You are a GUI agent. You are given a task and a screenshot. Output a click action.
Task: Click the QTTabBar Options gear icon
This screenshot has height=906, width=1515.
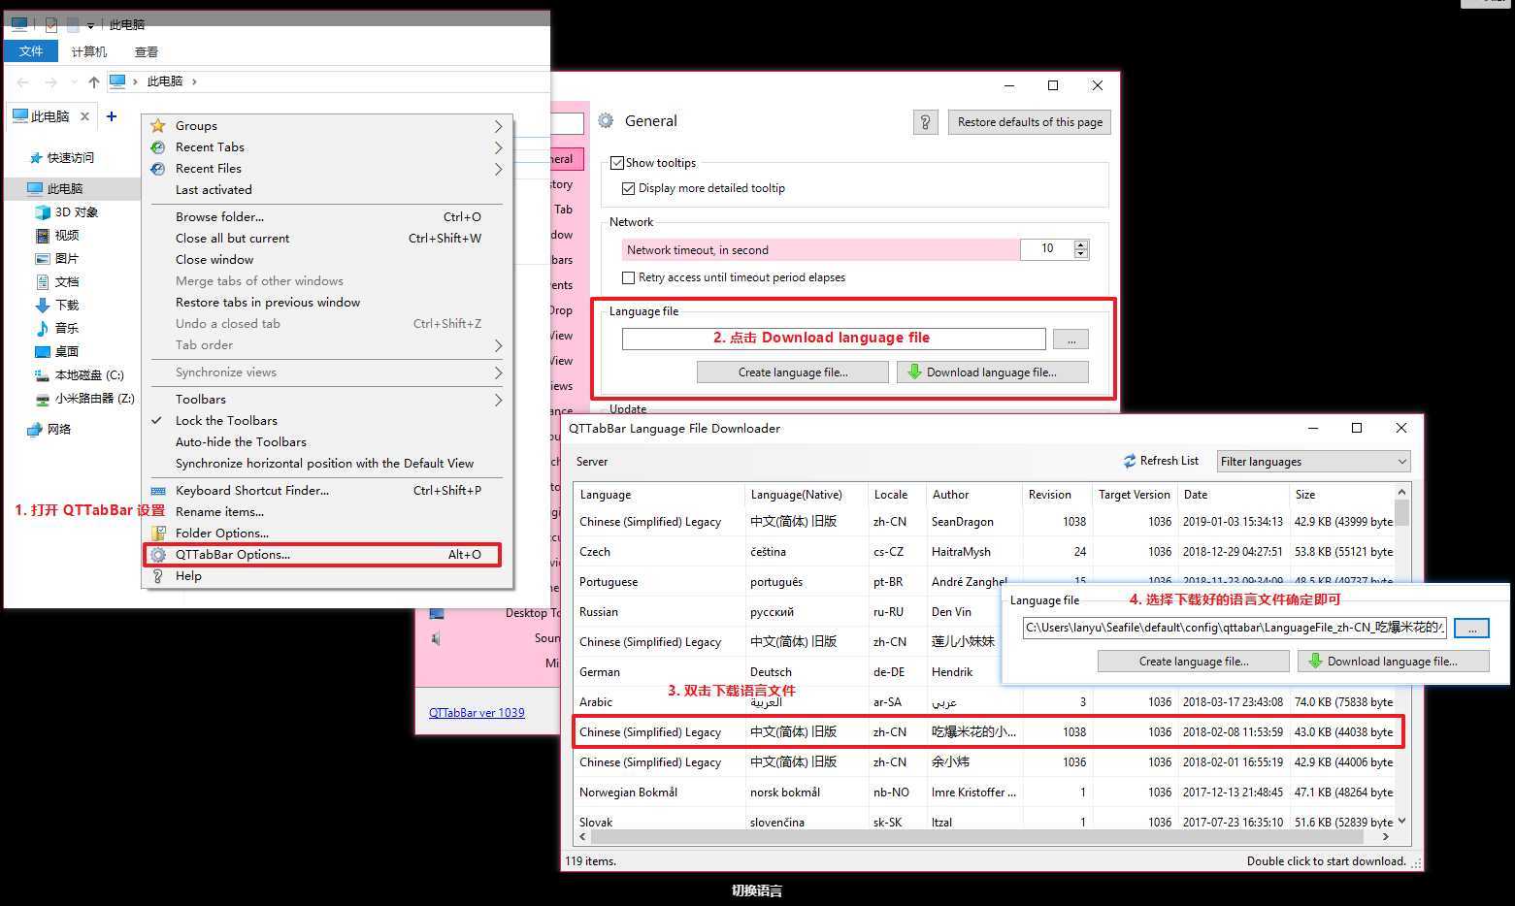158,555
